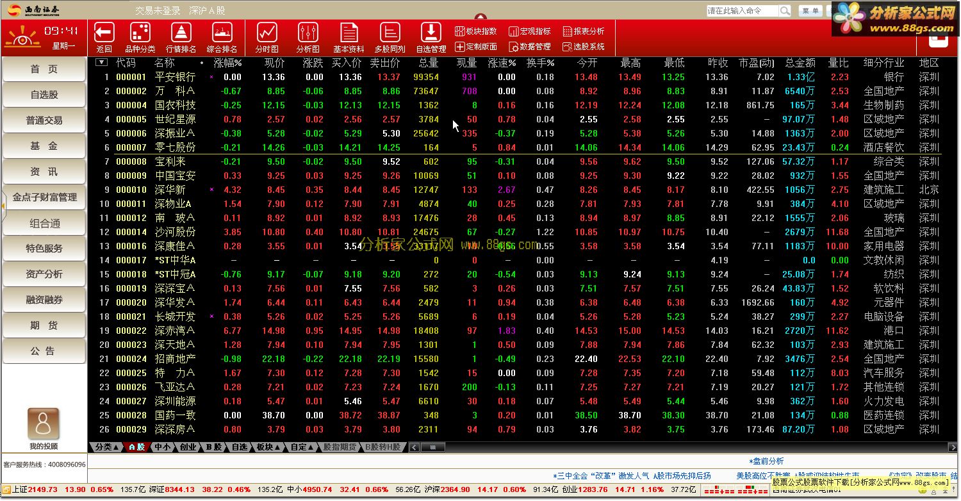Open 资产分析 in the sidebar
Image resolution: width=961 pixels, height=501 pixels.
44,274
